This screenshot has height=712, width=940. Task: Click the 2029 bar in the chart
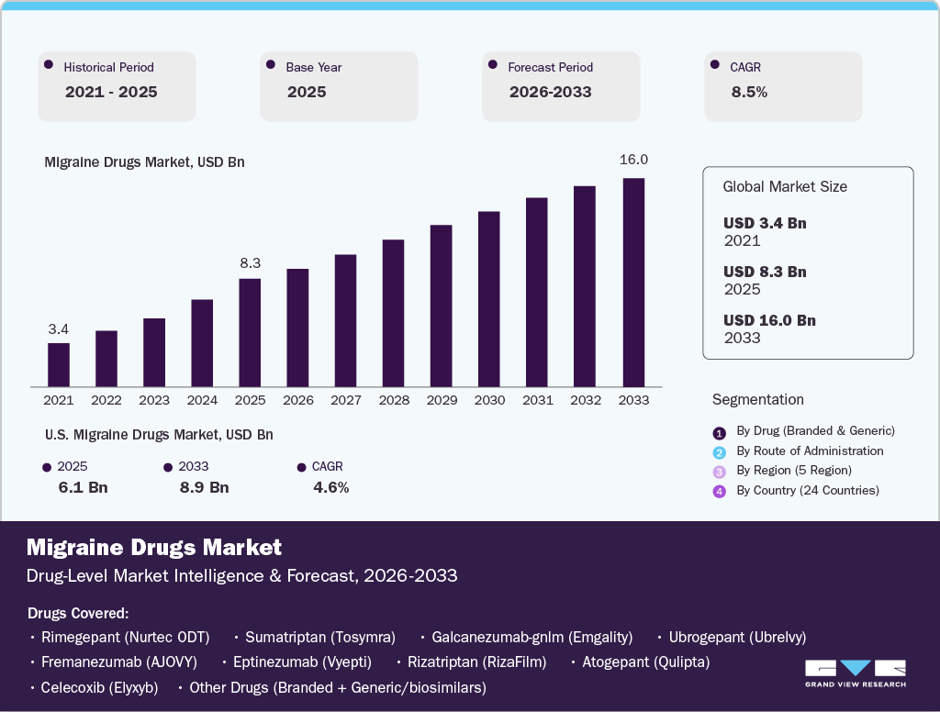pyautogui.click(x=442, y=306)
